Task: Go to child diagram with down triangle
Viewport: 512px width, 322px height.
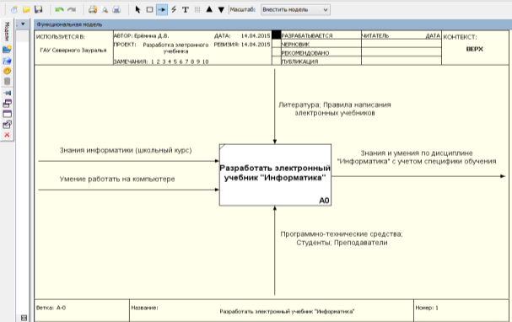Action: [221, 10]
